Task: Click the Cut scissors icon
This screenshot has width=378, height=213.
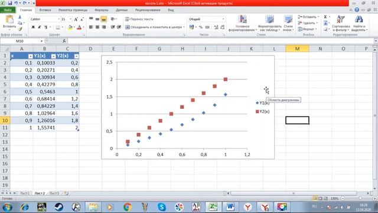Action: pyautogui.click(x=20, y=17)
